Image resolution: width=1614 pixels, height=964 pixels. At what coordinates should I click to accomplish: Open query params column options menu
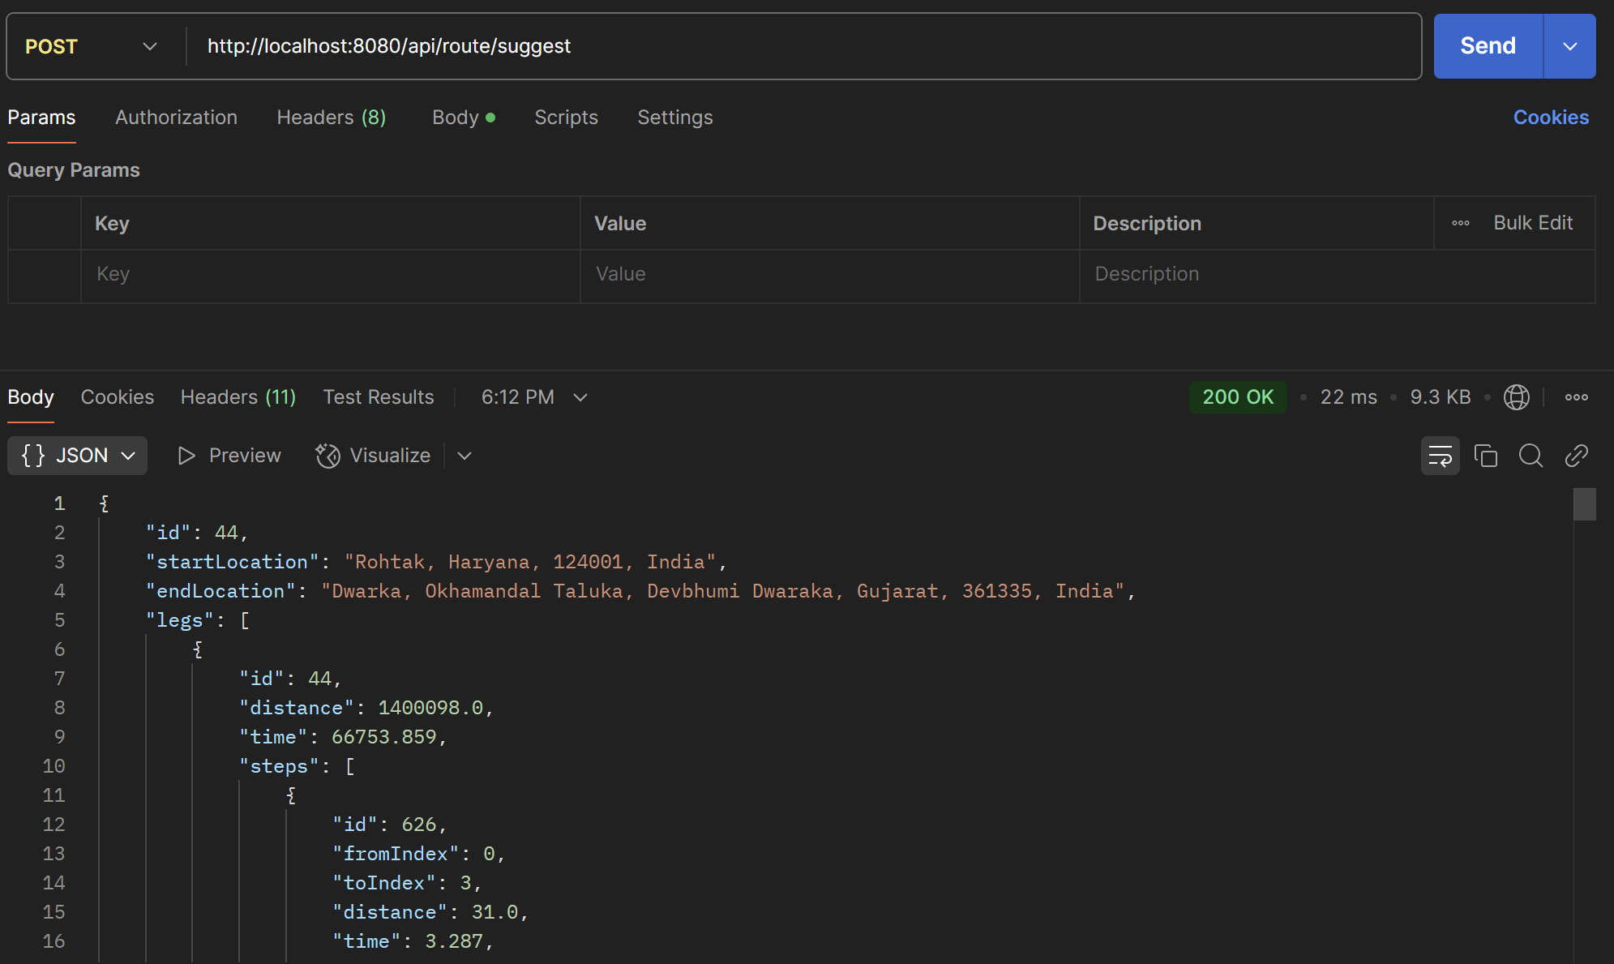1461,223
